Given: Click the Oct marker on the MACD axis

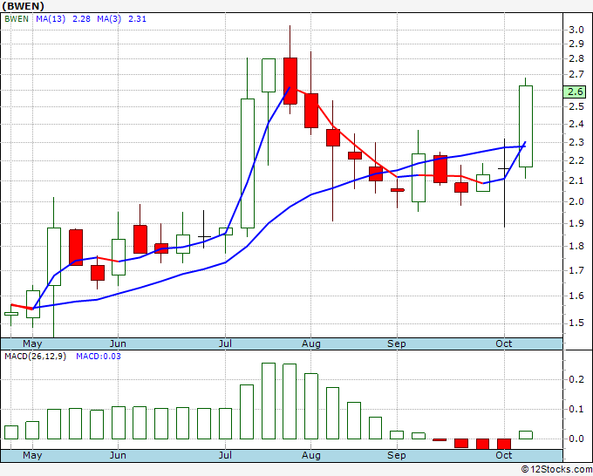Looking at the screenshot, I should [504, 455].
